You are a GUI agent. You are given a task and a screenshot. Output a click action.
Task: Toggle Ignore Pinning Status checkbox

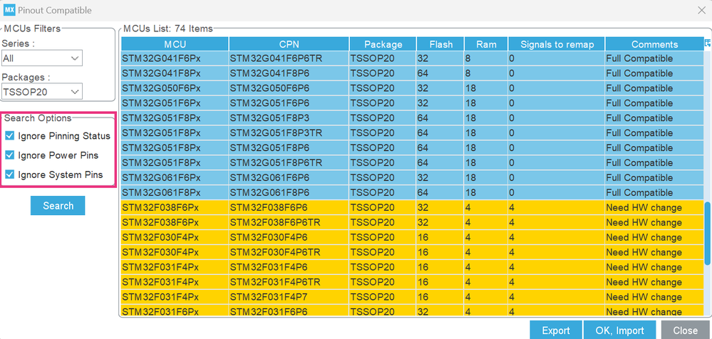click(x=9, y=136)
